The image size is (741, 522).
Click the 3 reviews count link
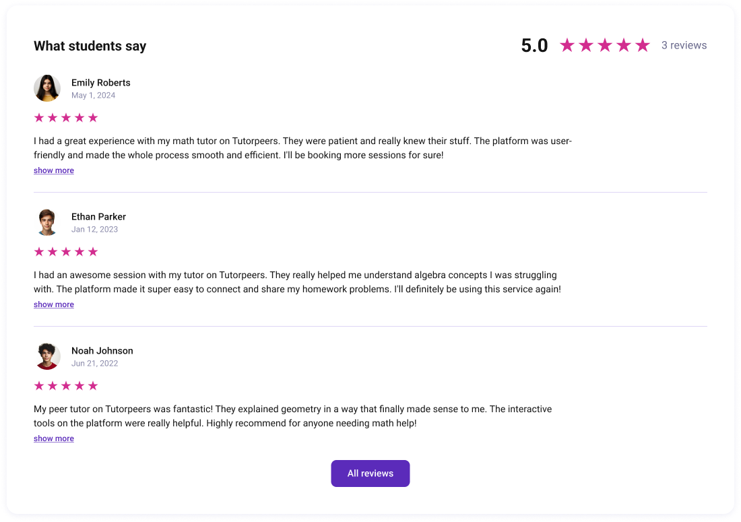[x=684, y=45]
